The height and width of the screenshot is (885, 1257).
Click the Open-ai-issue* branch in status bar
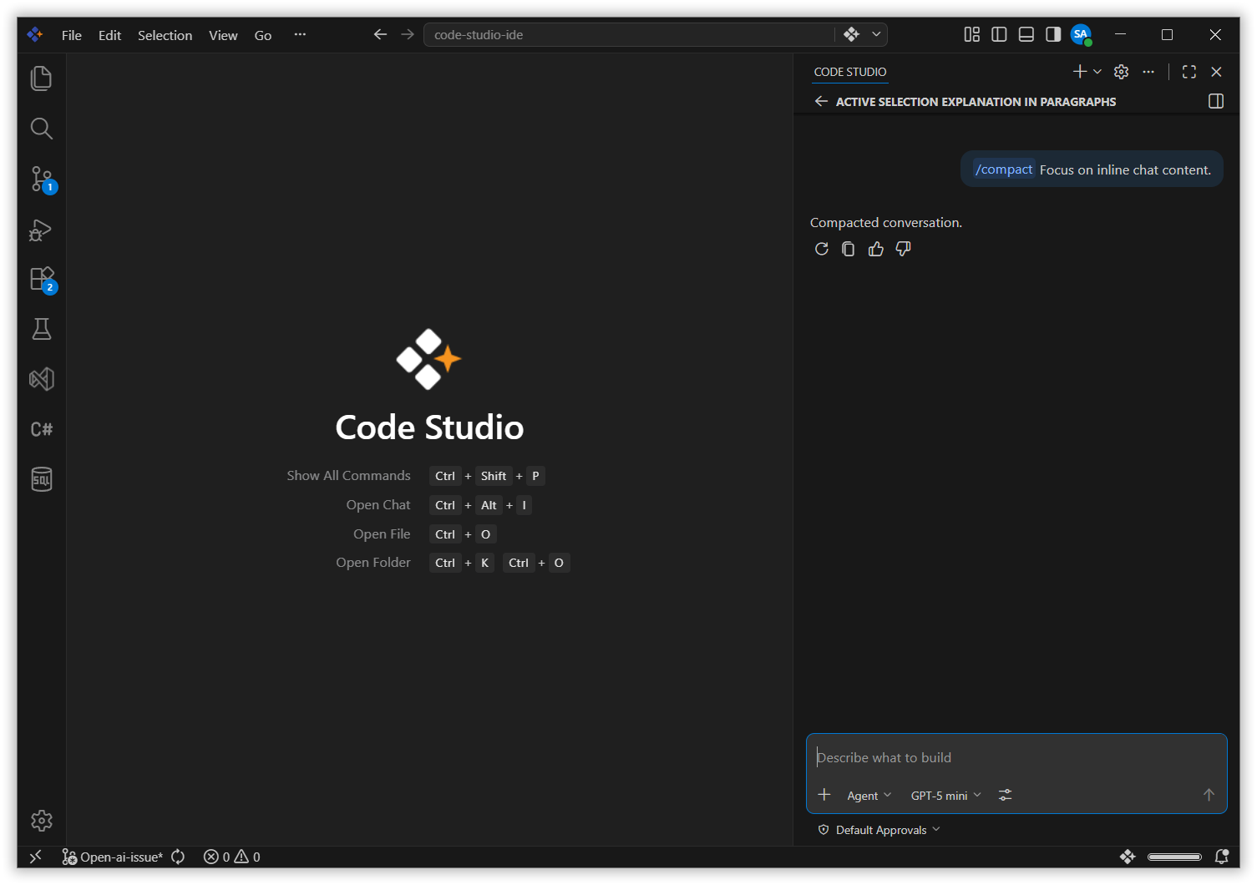click(x=112, y=857)
